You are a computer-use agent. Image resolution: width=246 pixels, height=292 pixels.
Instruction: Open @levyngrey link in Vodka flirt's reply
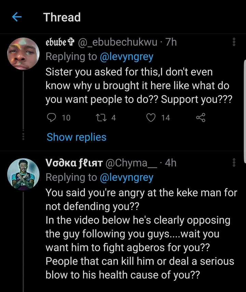click(x=126, y=178)
